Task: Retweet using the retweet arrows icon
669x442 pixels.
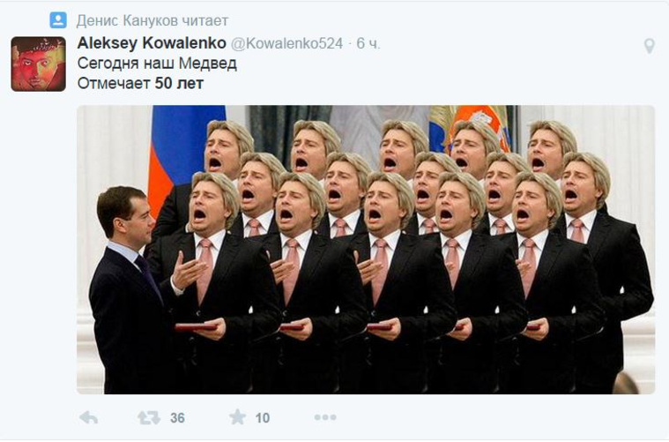Action: click(x=148, y=417)
